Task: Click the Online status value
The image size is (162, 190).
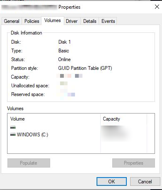Action: click(x=64, y=59)
